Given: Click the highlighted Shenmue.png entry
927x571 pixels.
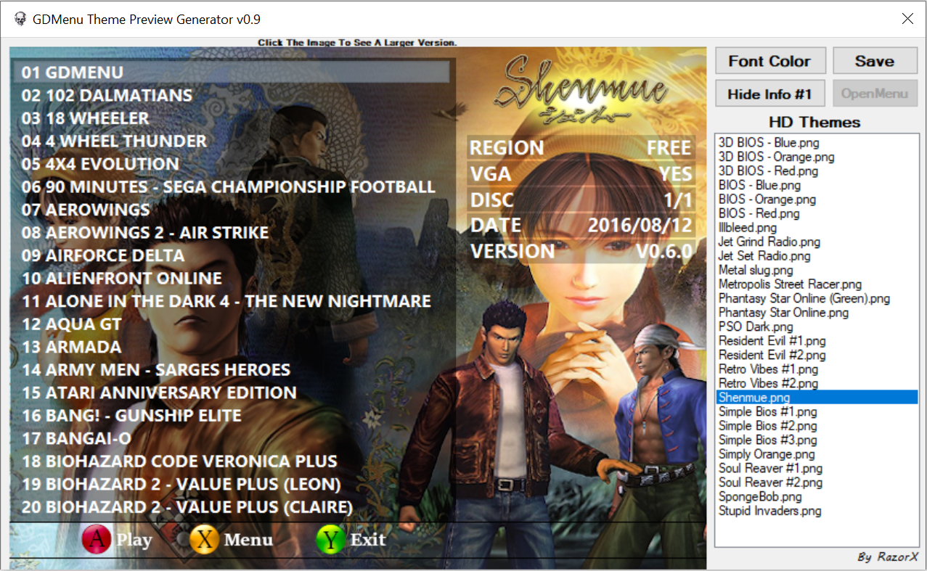Looking at the screenshot, I should point(817,398).
